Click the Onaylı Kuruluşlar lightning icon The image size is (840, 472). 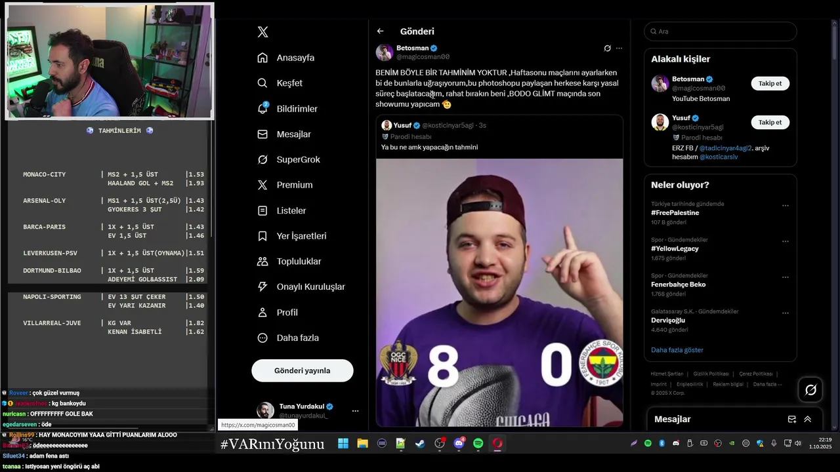tap(262, 286)
